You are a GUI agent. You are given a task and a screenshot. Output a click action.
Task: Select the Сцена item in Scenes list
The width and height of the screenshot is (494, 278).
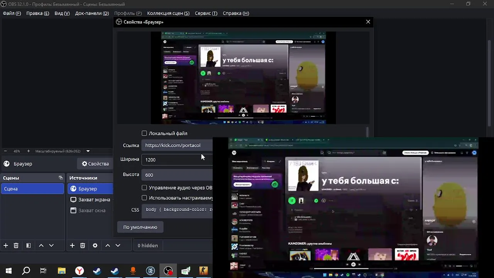[x=32, y=189]
